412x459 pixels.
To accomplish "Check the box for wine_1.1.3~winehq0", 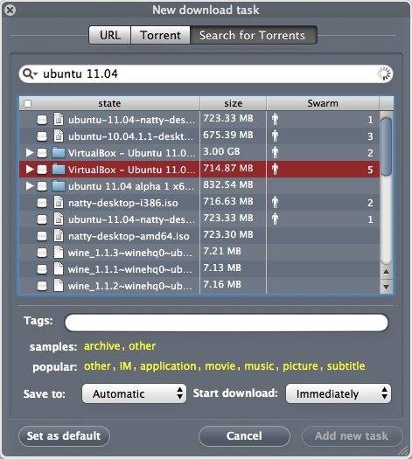I will [42, 253].
